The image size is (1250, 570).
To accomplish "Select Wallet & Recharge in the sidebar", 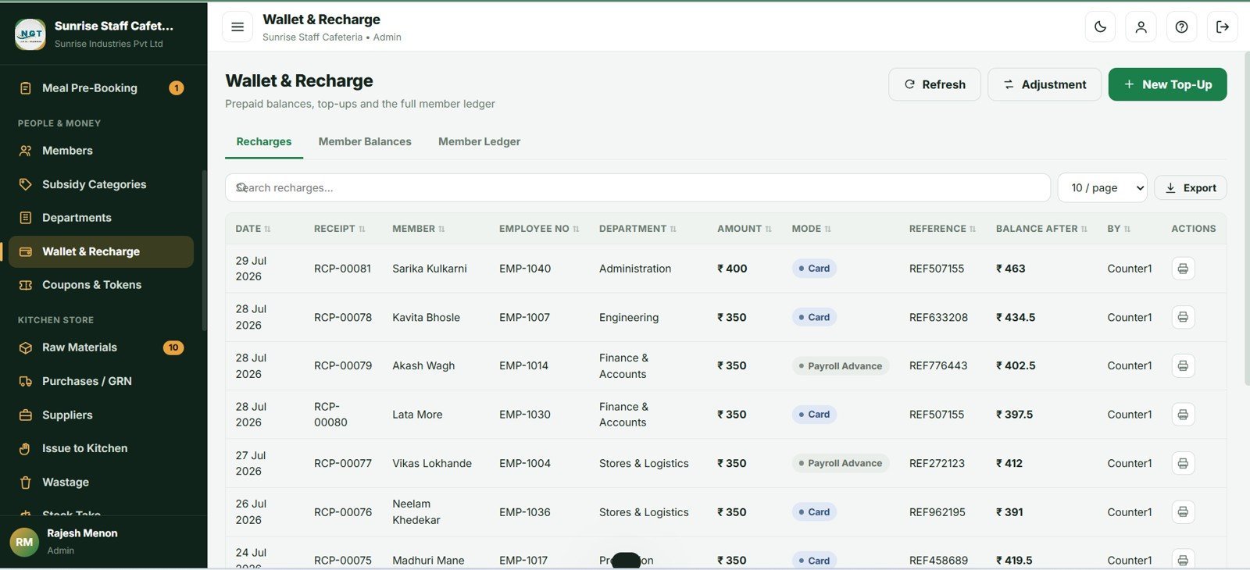I will (101, 251).
